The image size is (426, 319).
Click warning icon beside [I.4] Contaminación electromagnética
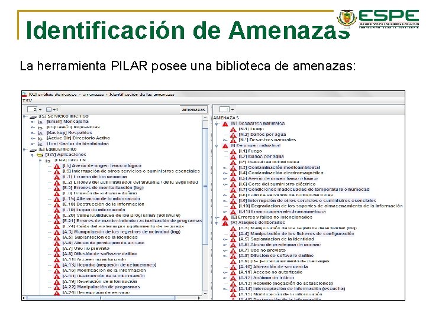pos(233,173)
